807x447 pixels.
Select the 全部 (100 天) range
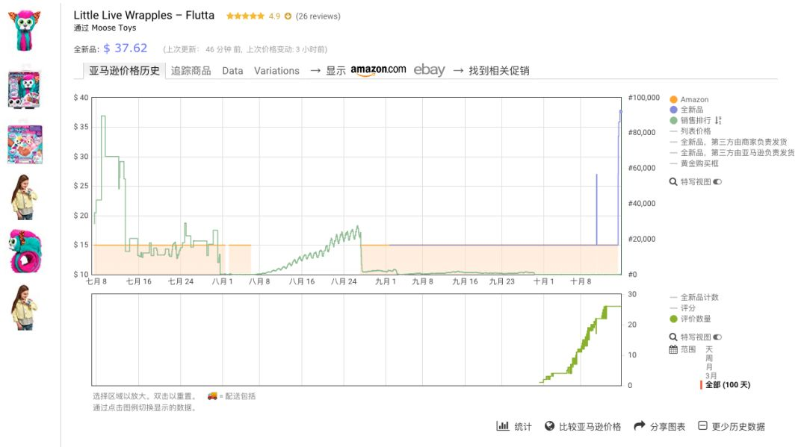click(x=727, y=385)
